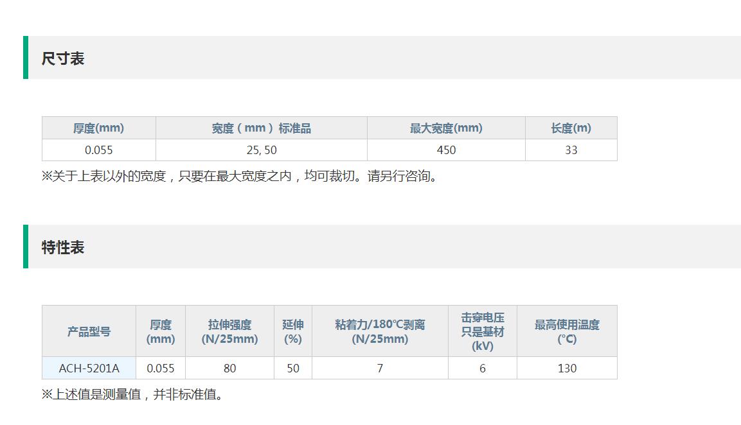Click the 最大宽度(mm) column header
Screen dimensions: 741x425
(x=446, y=128)
